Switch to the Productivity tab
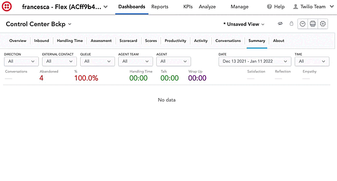This screenshot has height=181, width=337. tap(175, 40)
